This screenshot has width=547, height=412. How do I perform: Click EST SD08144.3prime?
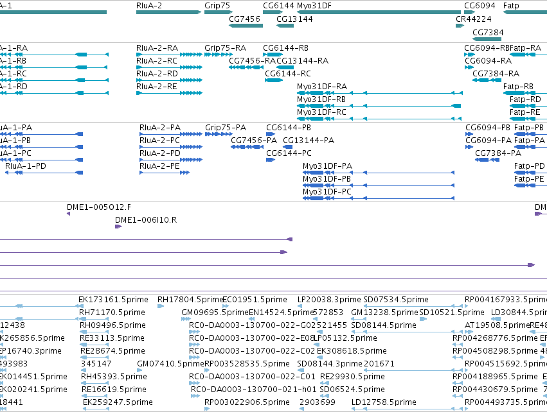tap(330, 364)
